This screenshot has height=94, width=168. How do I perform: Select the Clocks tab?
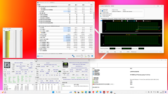tap(124, 19)
